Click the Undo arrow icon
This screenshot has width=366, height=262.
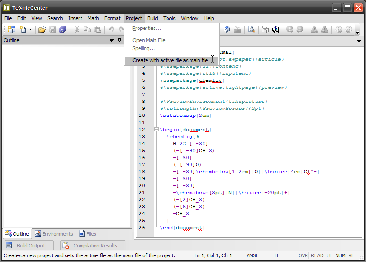pyautogui.click(x=111, y=29)
